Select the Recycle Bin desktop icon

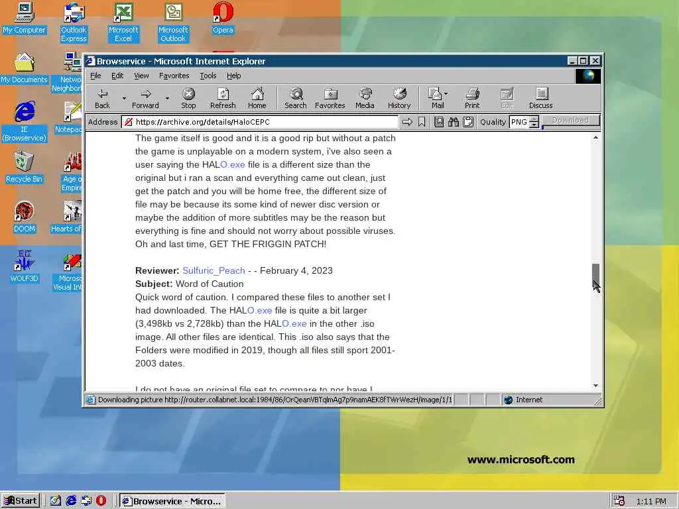pyautogui.click(x=24, y=167)
